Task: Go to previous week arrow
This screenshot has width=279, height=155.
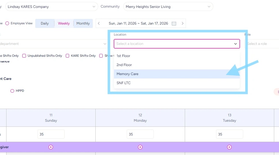Action: (99, 23)
